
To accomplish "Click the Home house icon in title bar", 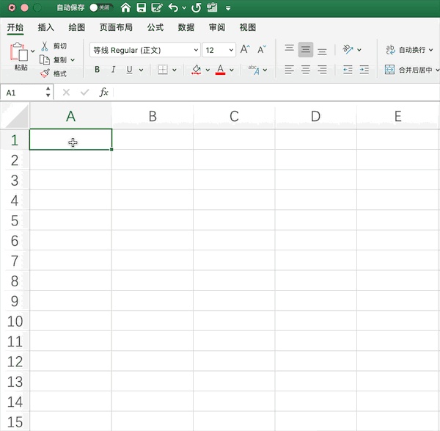I will tap(125, 7).
